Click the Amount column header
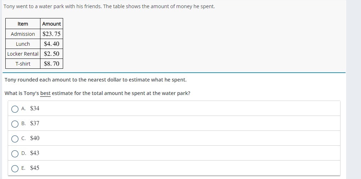Image resolution: width=361 pixels, height=179 pixels. 51,24
